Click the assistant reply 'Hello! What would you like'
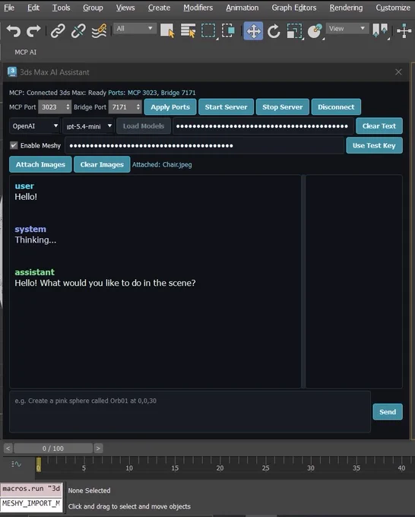The height and width of the screenshot is (517, 415). (105, 283)
